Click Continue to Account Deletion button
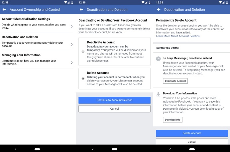 click(114, 100)
